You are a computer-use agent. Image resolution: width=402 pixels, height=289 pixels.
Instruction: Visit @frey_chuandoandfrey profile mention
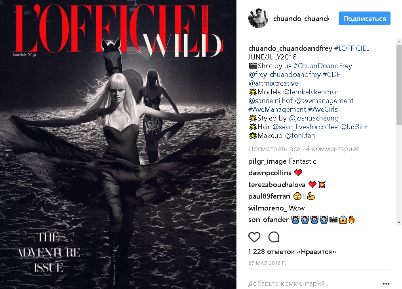point(285,75)
